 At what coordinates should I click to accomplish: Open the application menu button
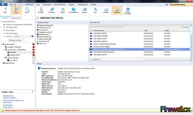[x=4, y=4]
